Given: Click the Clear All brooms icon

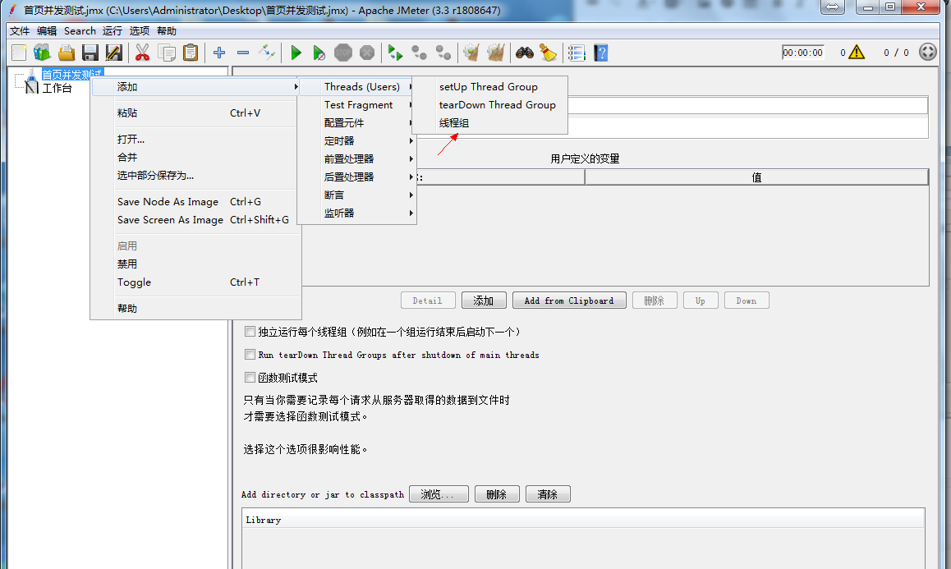Looking at the screenshot, I should click(x=495, y=53).
